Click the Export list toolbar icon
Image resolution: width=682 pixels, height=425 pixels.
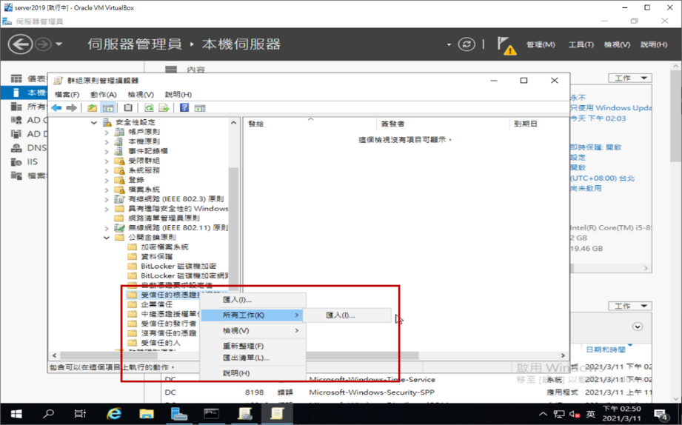tap(164, 108)
